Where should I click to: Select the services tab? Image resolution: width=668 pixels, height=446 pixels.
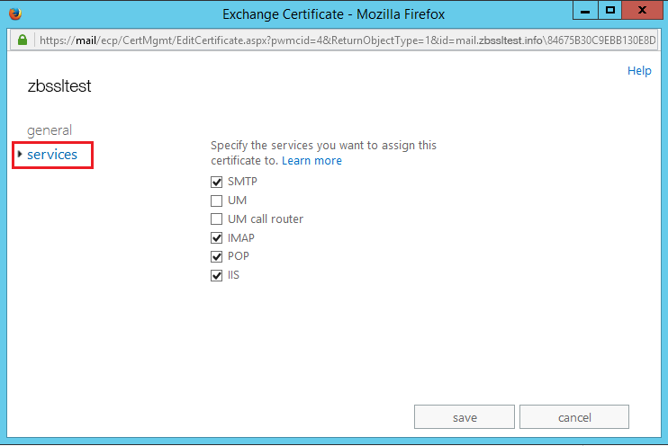coord(52,155)
